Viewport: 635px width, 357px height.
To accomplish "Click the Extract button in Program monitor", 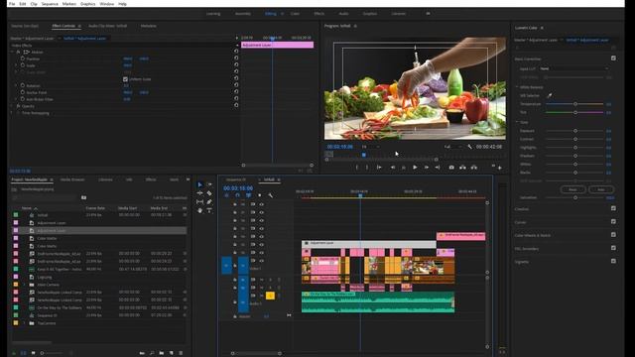I will tap(473, 168).
